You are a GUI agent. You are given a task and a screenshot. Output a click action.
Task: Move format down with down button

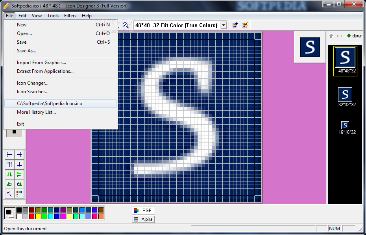click(x=354, y=36)
